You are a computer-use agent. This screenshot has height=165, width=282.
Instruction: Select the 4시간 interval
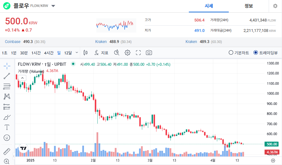49,53
